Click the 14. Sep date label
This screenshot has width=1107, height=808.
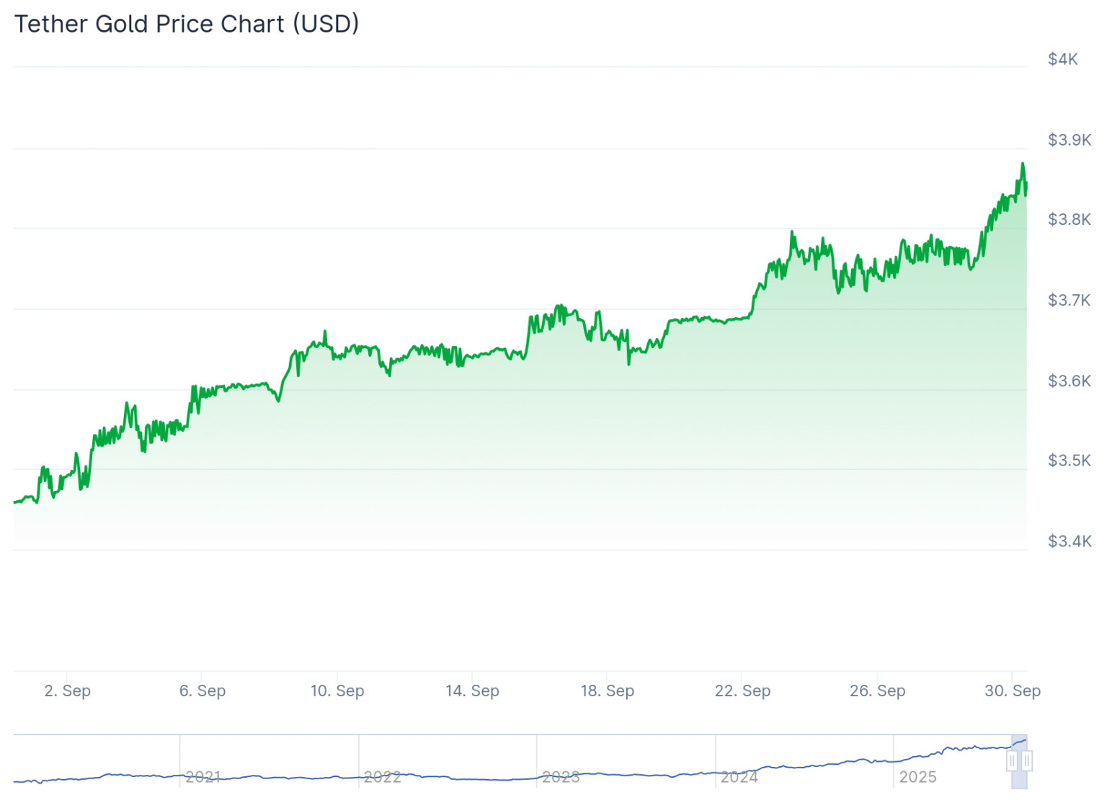tap(473, 691)
